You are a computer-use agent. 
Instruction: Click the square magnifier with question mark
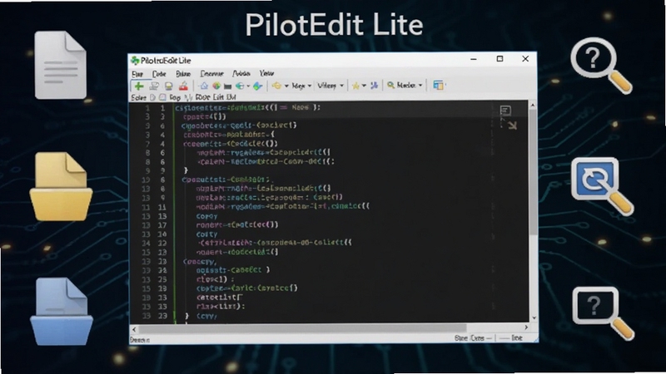point(603,313)
